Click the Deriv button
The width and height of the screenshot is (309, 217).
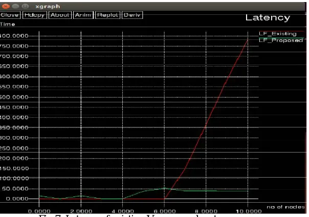pyautogui.click(x=132, y=15)
